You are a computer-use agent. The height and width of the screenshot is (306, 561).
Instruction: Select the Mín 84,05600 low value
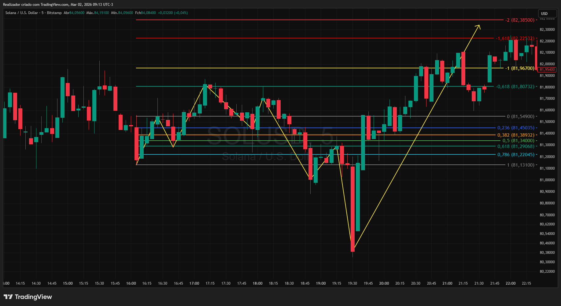pos(122,13)
